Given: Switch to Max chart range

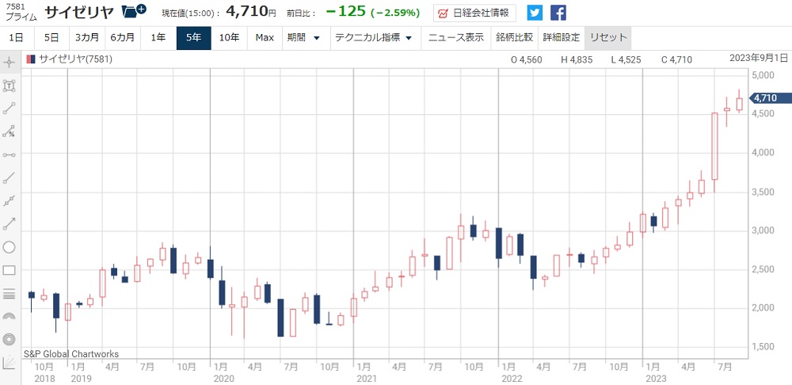Looking at the screenshot, I should [x=265, y=38].
